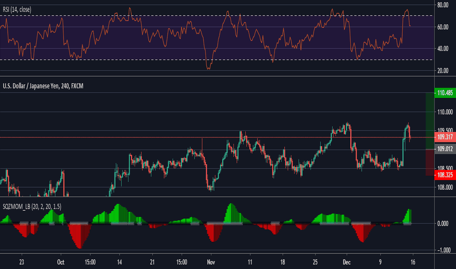Select the green long position profit zone
Image resolution: width=456 pixels, height=269 pixels.
[x=430, y=121]
